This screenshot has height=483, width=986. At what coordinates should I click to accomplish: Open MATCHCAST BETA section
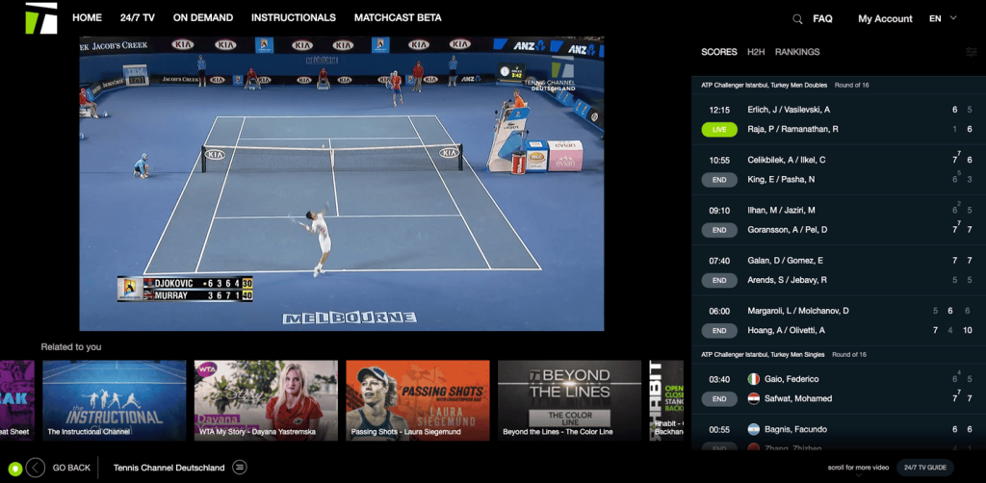coord(398,17)
